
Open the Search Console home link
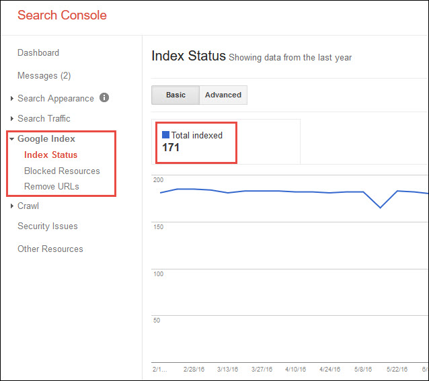pyautogui.click(x=62, y=15)
